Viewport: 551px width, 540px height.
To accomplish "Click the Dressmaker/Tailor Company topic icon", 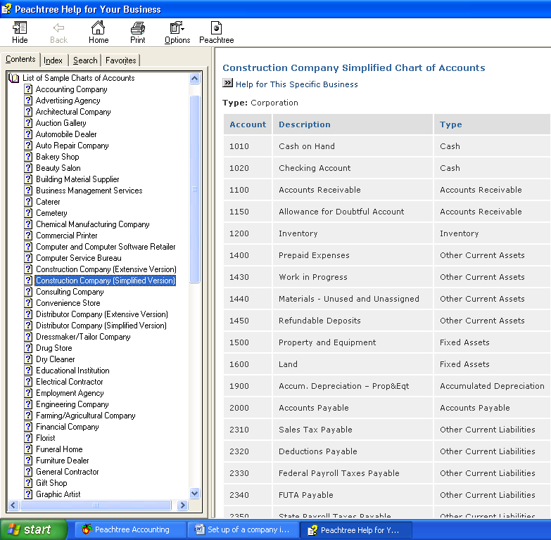I will (x=28, y=336).
